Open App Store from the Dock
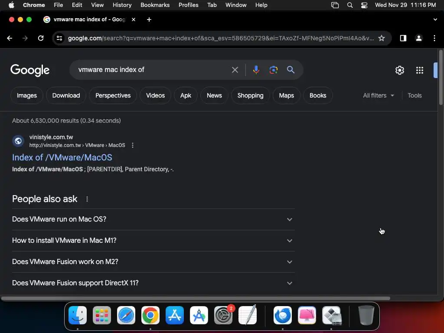 pyautogui.click(x=175, y=315)
